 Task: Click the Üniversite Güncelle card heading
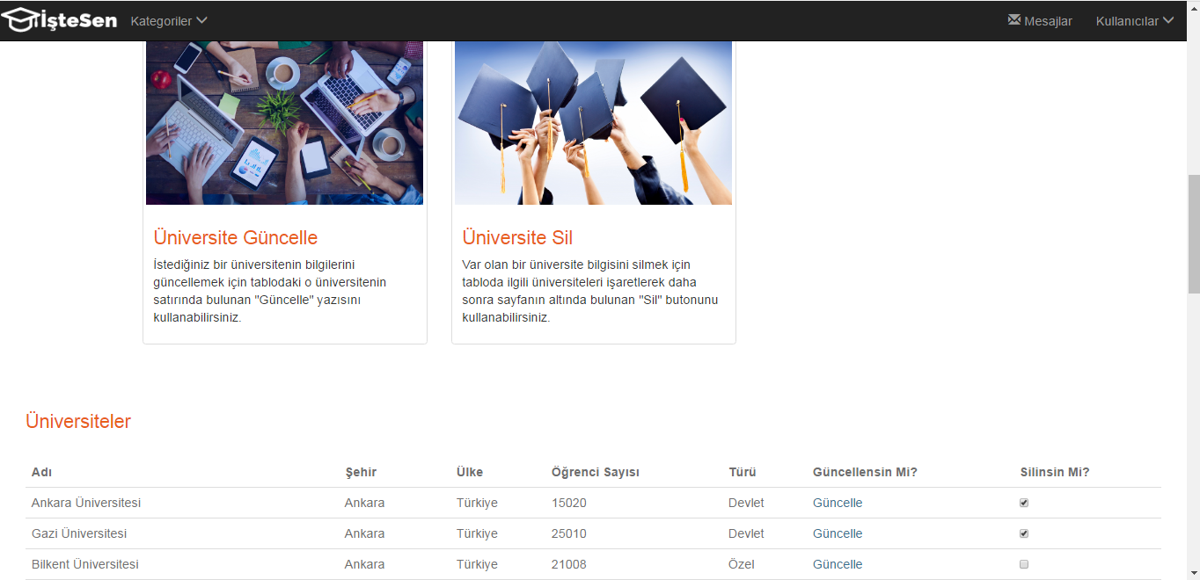coord(236,237)
